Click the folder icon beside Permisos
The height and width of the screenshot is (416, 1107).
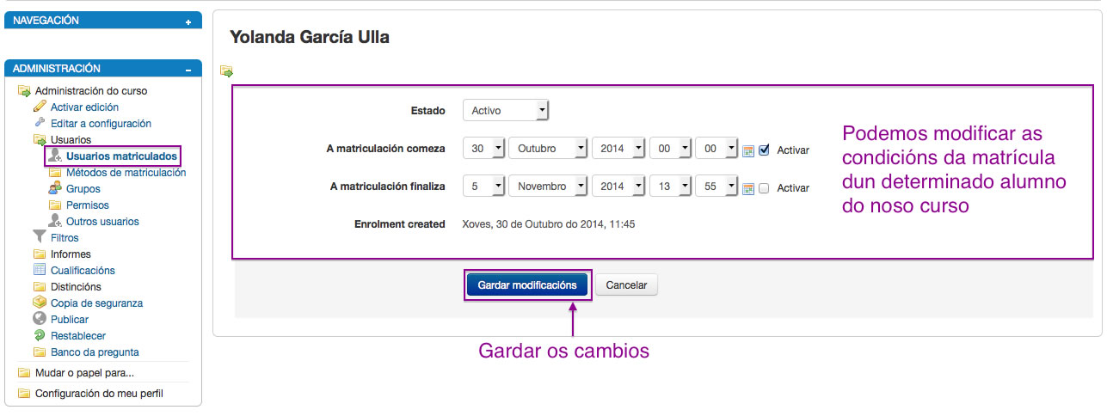click(x=55, y=205)
